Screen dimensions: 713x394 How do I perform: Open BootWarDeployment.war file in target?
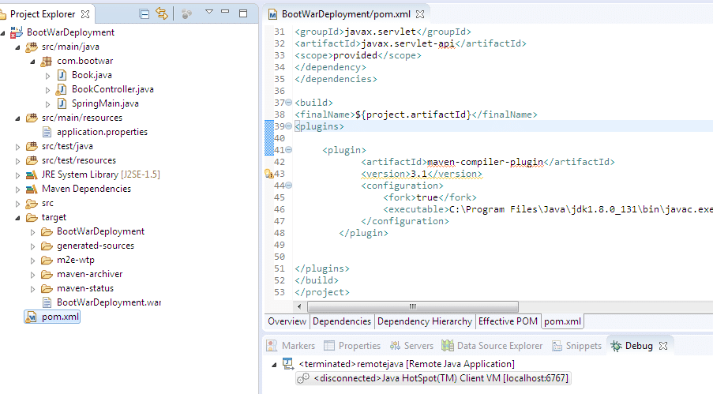(x=108, y=302)
